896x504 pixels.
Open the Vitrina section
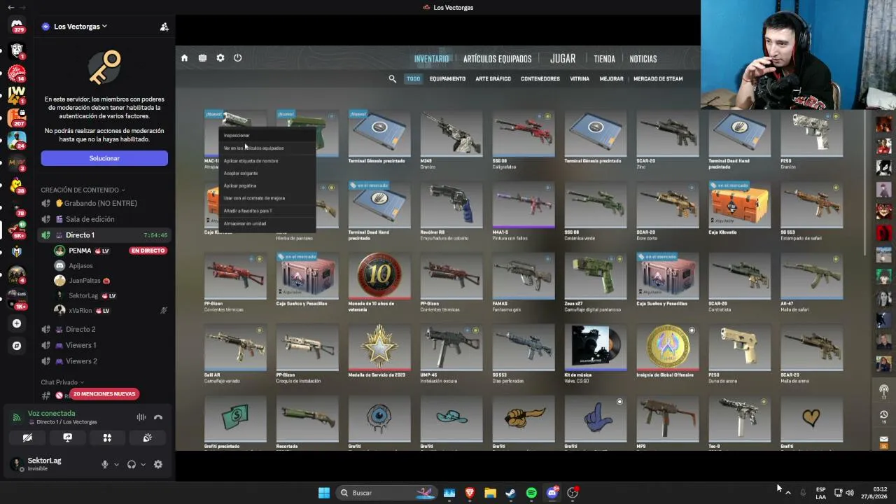580,79
